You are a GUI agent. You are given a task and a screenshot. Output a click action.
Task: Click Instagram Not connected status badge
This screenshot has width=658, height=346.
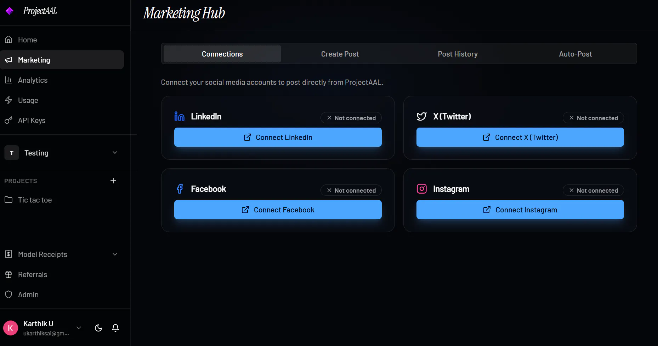point(593,190)
